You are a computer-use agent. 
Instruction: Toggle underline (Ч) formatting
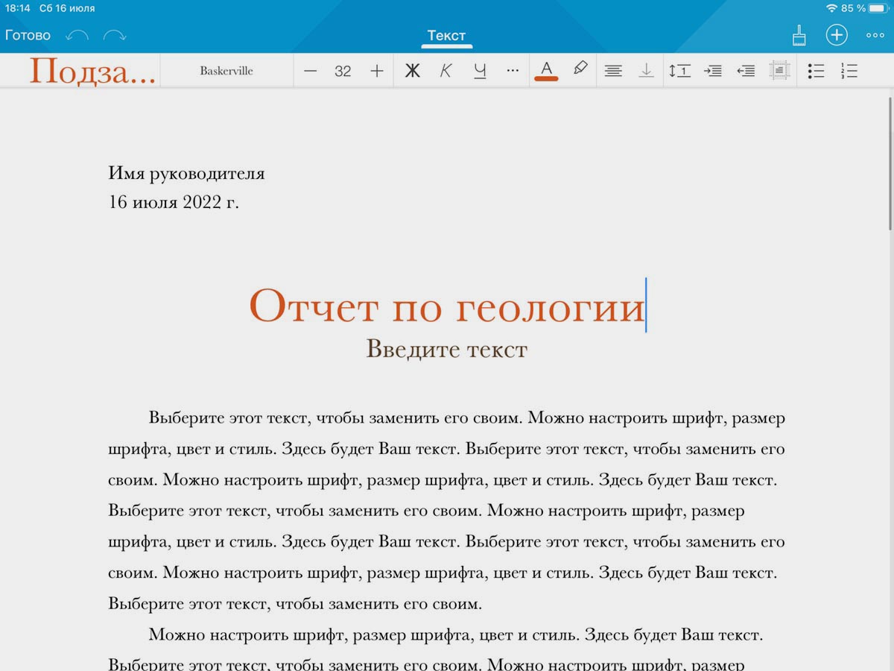(480, 71)
